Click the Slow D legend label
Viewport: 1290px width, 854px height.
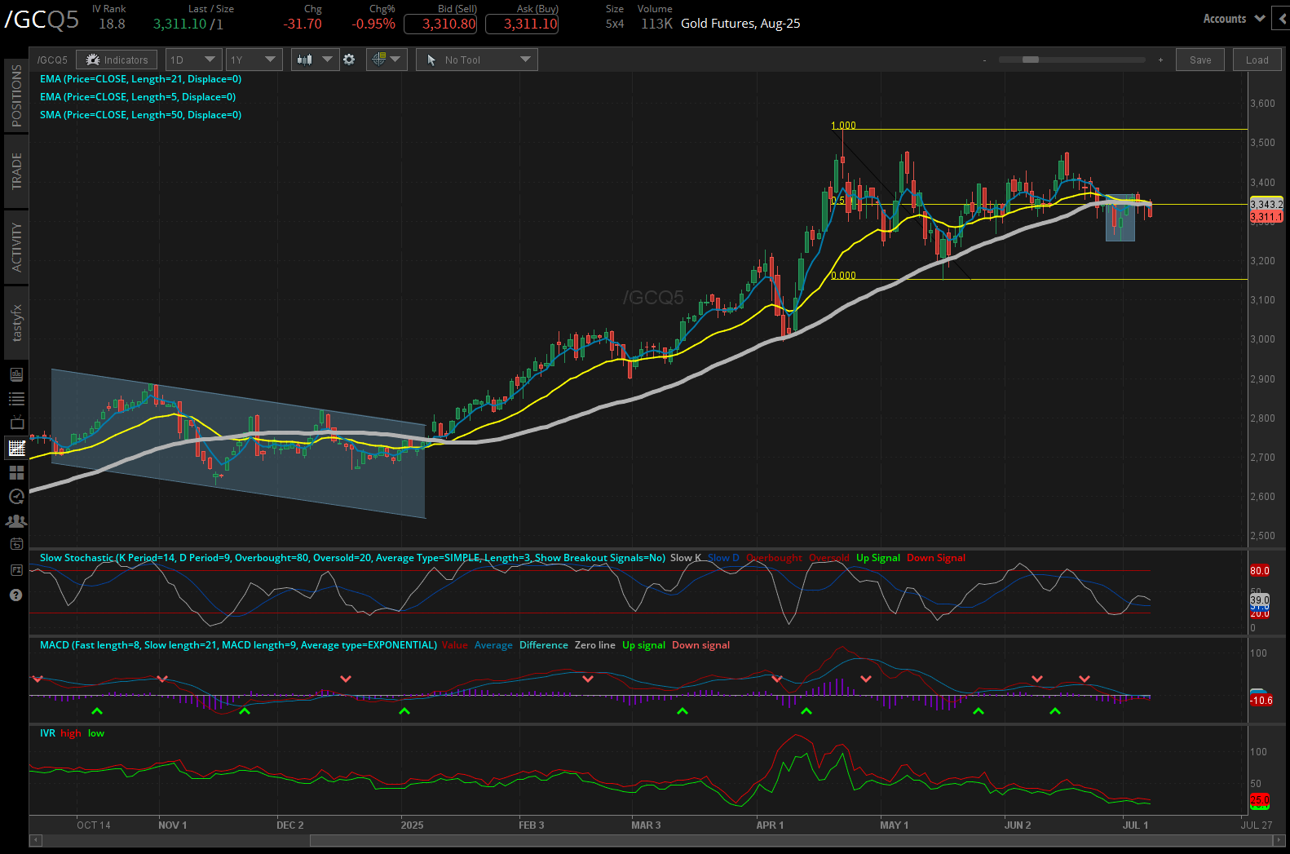(x=723, y=558)
